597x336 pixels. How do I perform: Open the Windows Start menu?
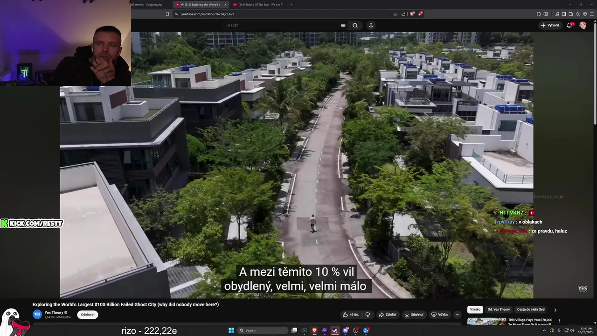[x=231, y=330]
